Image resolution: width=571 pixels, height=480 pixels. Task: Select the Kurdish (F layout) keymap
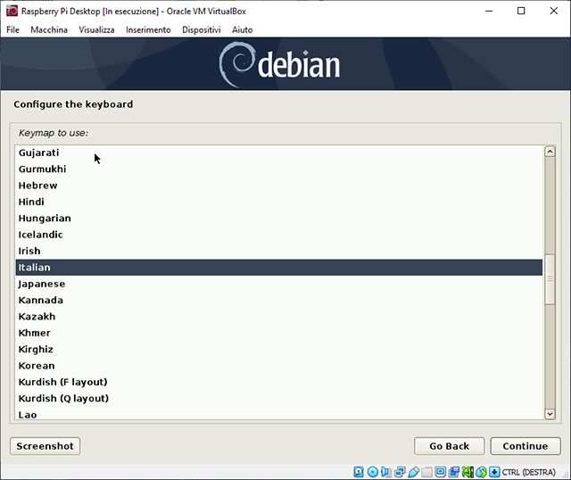coord(62,382)
